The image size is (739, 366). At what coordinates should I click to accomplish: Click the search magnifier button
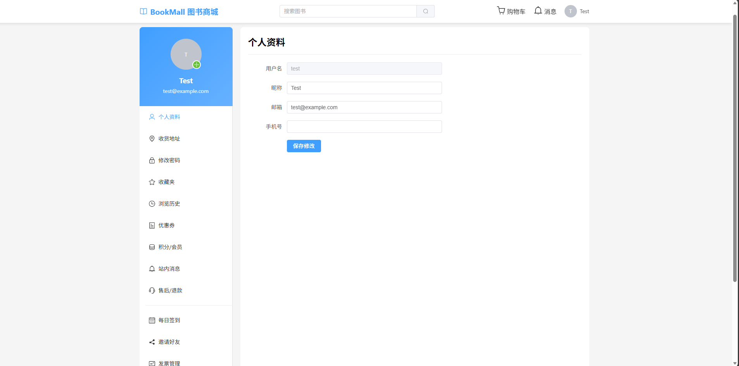click(x=425, y=11)
